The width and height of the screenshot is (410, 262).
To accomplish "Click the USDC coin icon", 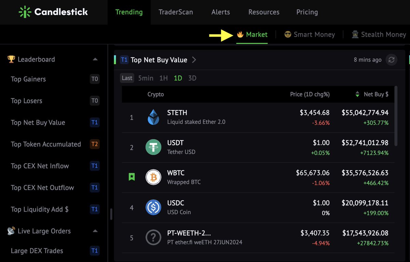I will 153,207.
